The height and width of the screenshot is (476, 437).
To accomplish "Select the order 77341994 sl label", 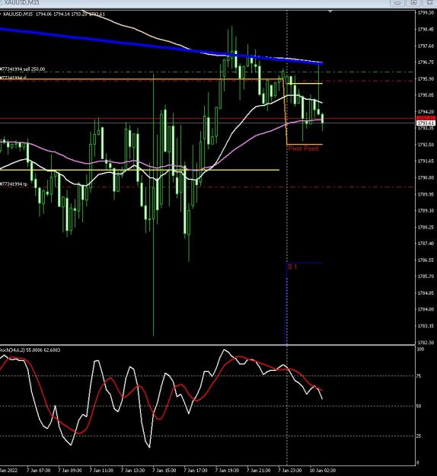I will [x=13, y=78].
